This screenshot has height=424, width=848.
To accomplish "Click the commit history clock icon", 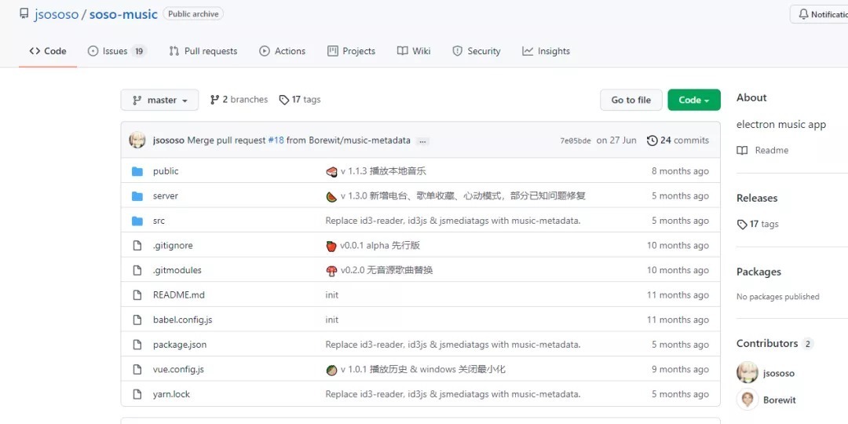I will pos(652,141).
